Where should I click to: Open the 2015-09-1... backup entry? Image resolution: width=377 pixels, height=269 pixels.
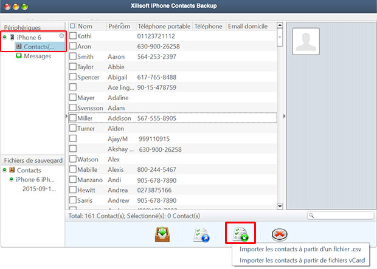coord(39,189)
